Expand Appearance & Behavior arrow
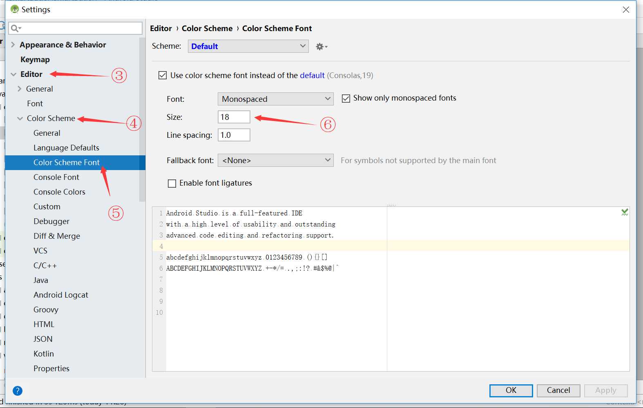 pos(13,45)
